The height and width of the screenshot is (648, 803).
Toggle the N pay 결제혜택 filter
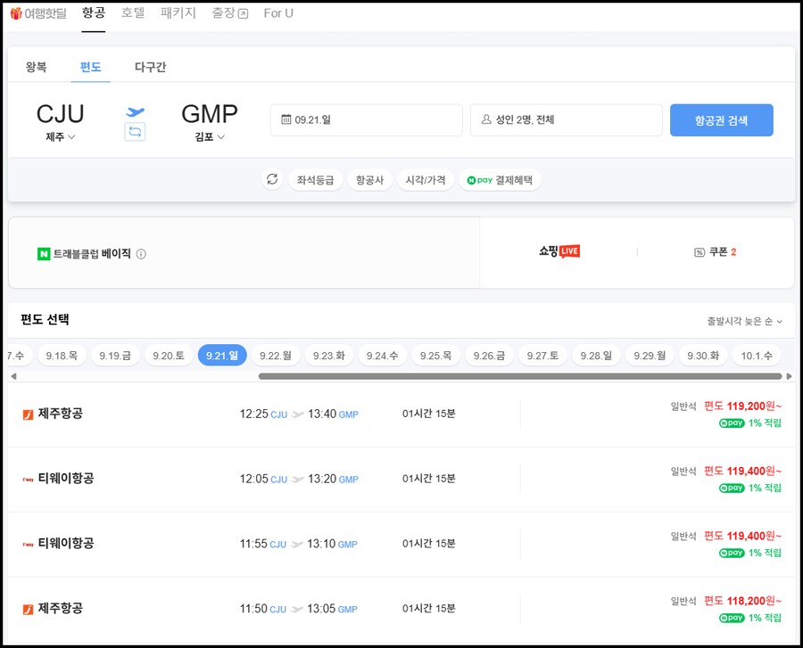500,180
